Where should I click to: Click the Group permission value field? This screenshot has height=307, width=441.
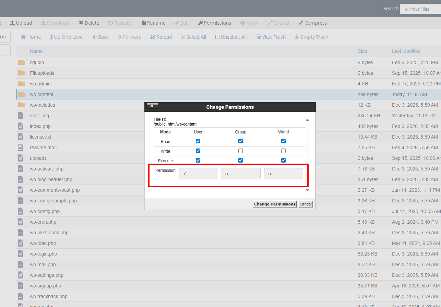point(241,174)
